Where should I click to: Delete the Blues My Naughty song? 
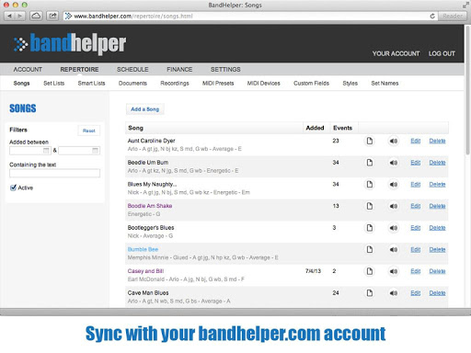tap(437, 185)
